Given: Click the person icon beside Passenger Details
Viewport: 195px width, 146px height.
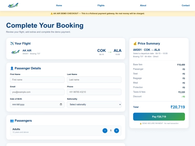Looking at the screenshot, I should click(x=12, y=68).
